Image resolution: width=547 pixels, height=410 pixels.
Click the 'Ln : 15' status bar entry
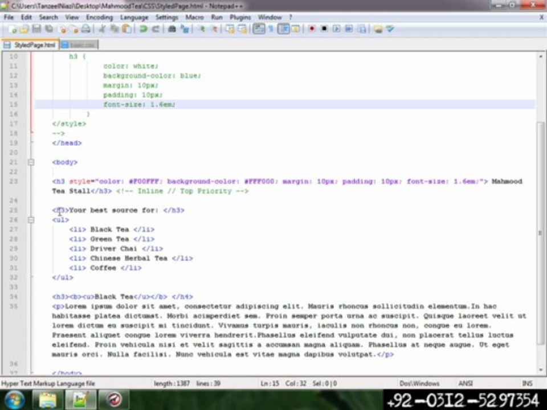(270, 383)
